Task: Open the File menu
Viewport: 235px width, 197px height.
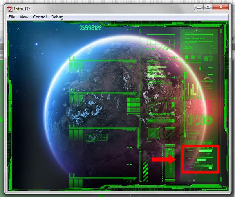Action: (12, 17)
